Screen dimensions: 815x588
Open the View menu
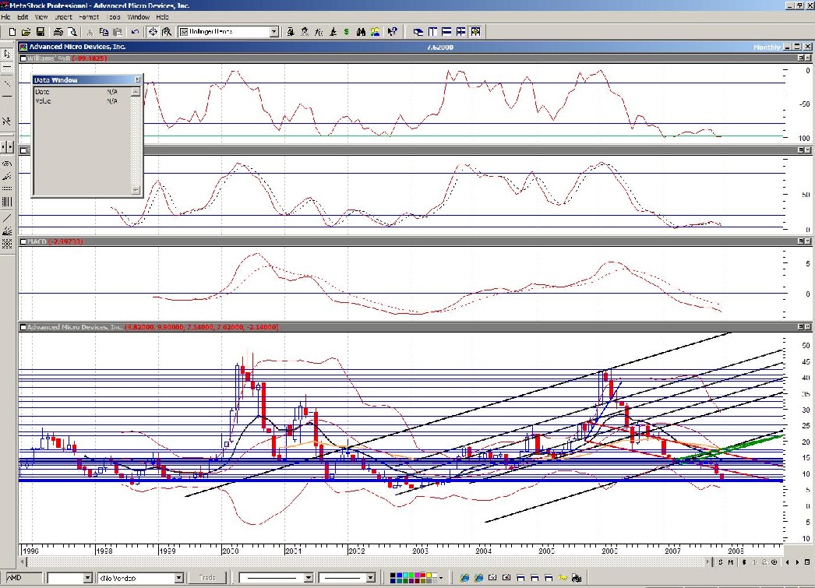pyautogui.click(x=41, y=16)
